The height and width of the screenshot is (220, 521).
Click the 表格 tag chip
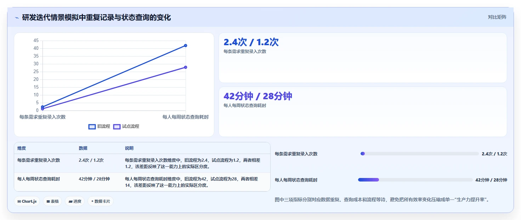pyautogui.click(x=52, y=201)
